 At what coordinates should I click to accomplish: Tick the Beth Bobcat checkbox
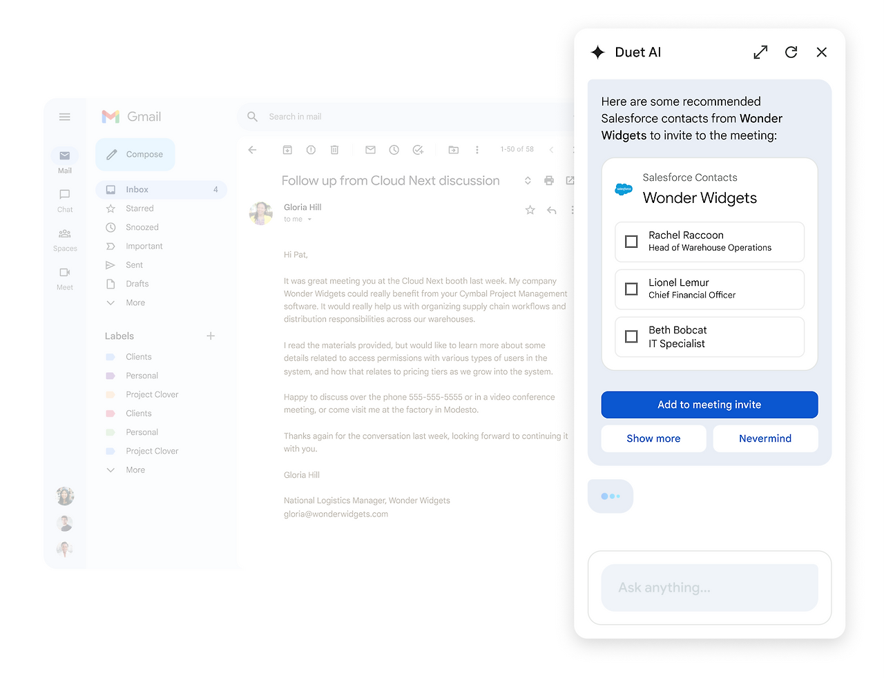tap(631, 336)
